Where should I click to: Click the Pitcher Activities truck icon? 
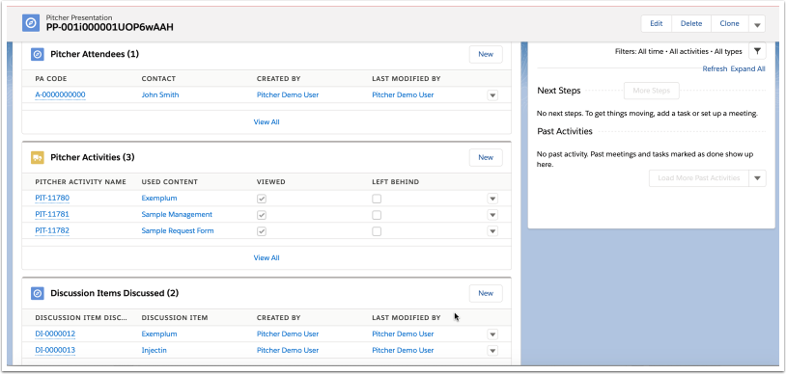tap(38, 157)
